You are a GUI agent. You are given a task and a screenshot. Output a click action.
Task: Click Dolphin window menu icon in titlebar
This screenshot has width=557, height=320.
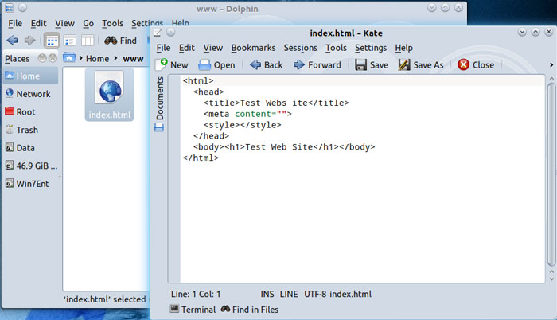tap(10, 7)
